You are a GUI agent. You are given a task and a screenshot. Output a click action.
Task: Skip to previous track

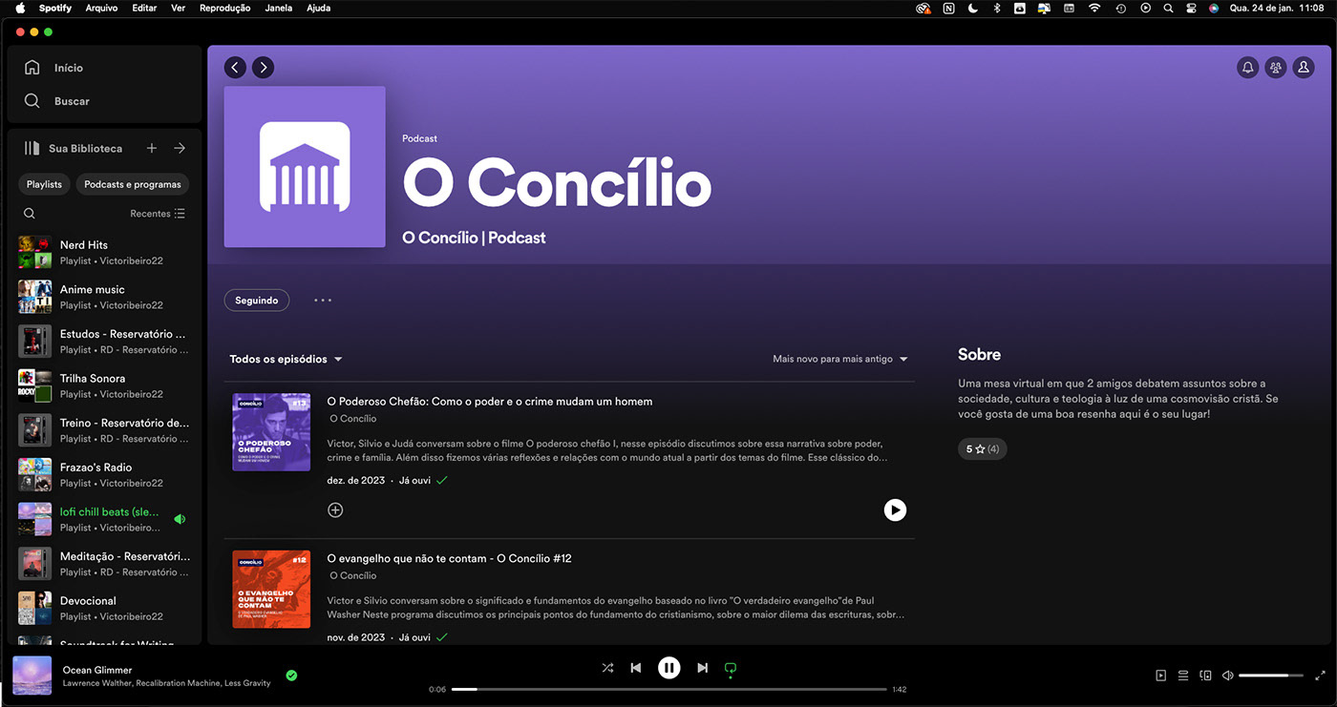636,668
